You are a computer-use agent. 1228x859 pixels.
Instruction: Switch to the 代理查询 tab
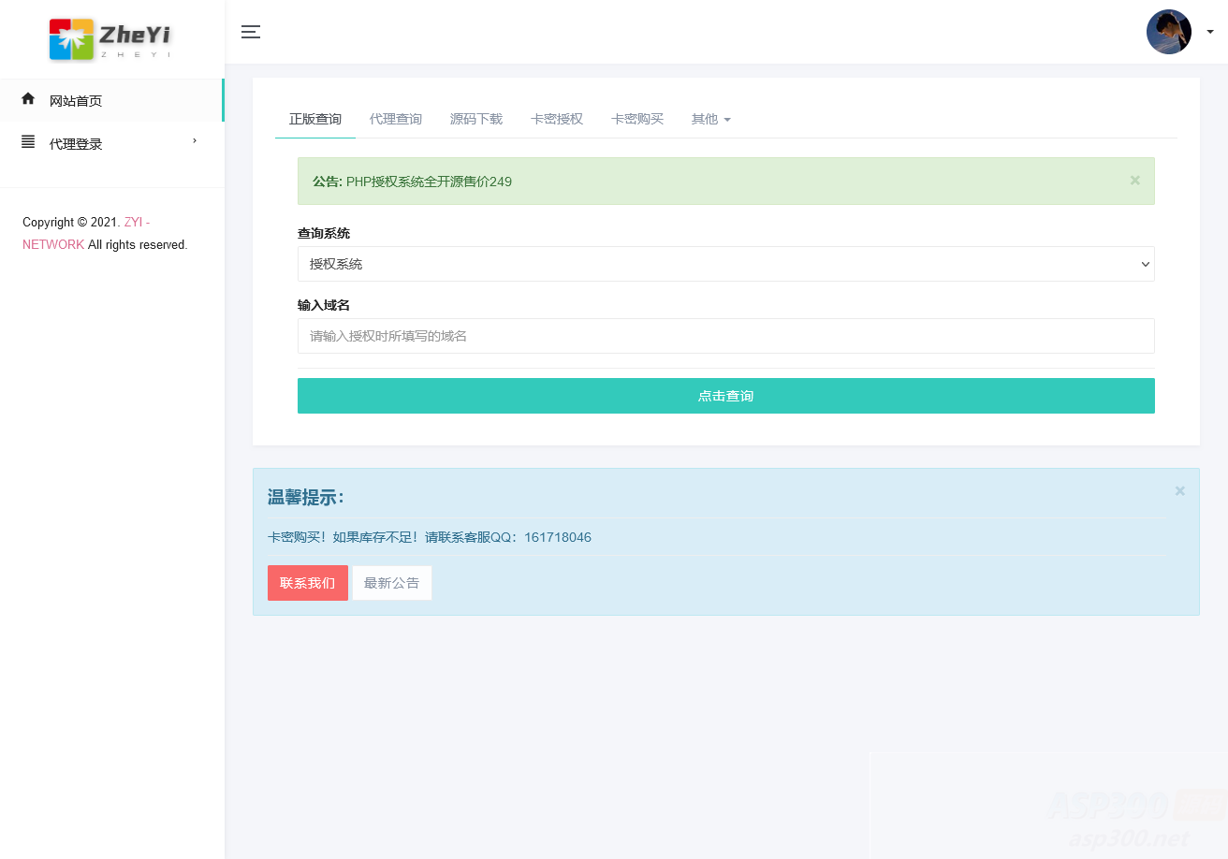[x=395, y=119]
